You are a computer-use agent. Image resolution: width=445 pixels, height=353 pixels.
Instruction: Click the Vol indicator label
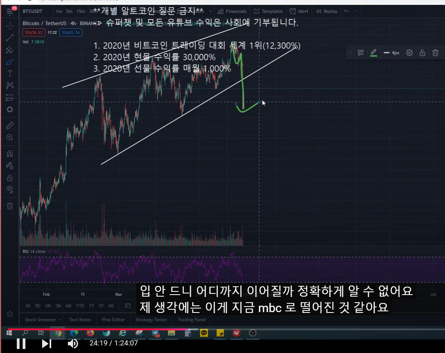click(25, 42)
